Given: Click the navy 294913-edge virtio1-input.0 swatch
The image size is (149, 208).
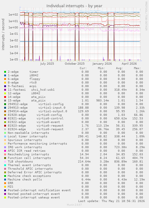Looking at the screenshot, I should tap(5, 108).
